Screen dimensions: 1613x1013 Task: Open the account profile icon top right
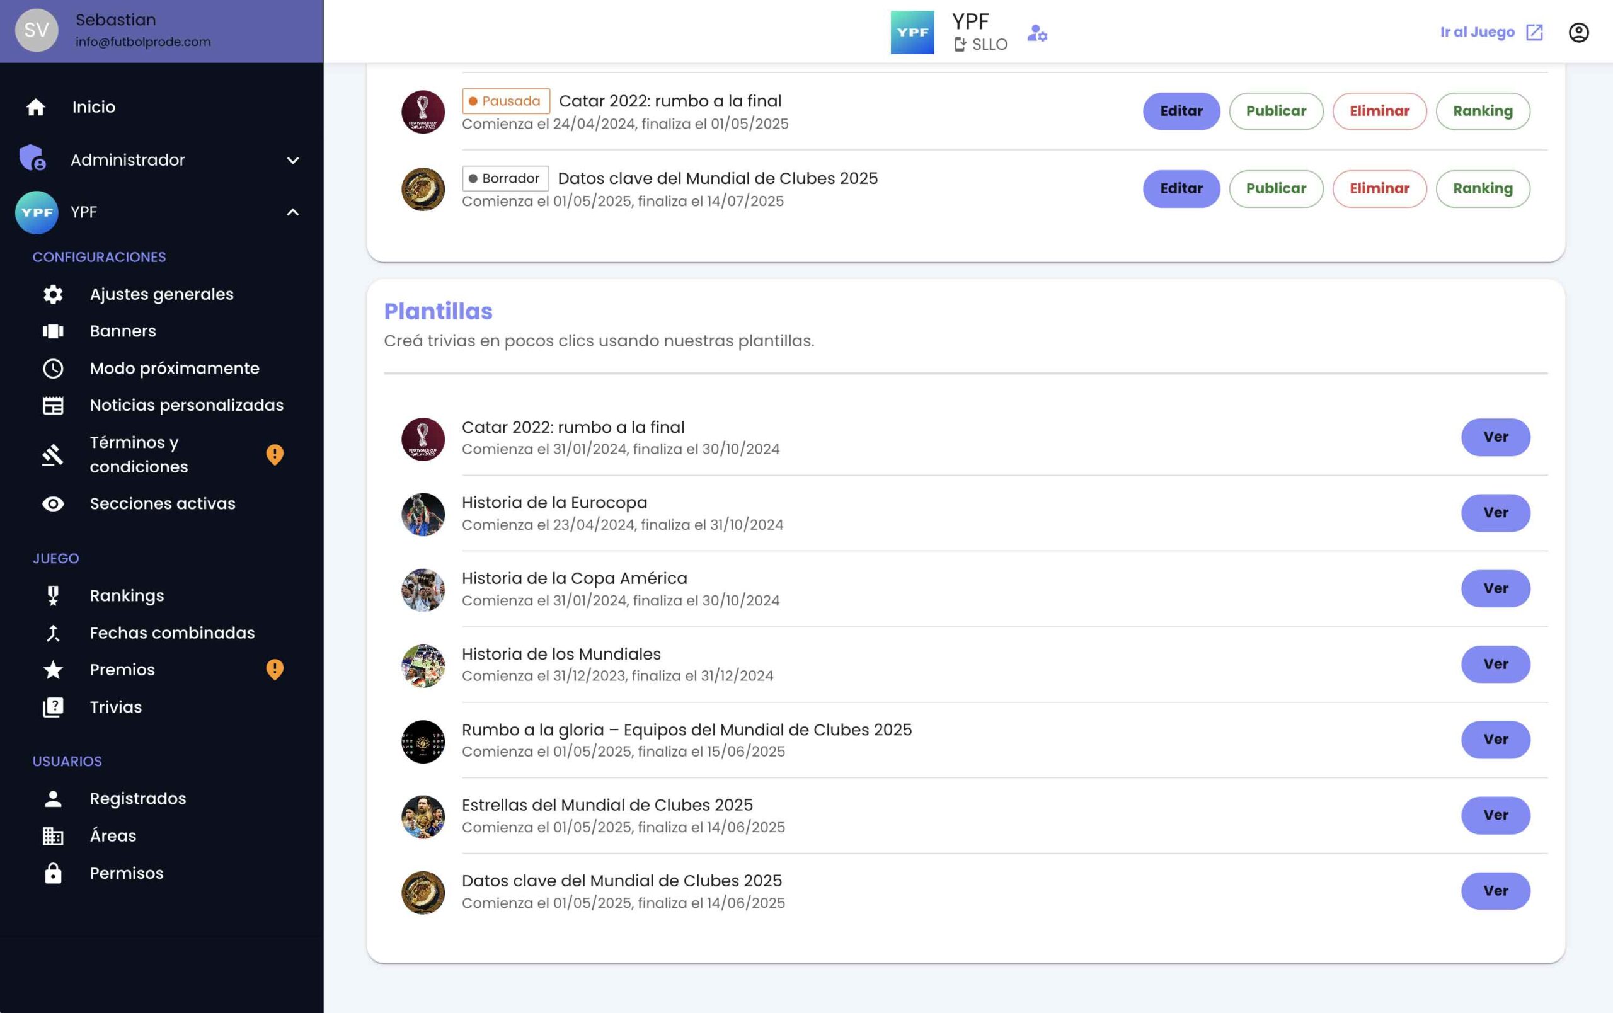point(1578,32)
